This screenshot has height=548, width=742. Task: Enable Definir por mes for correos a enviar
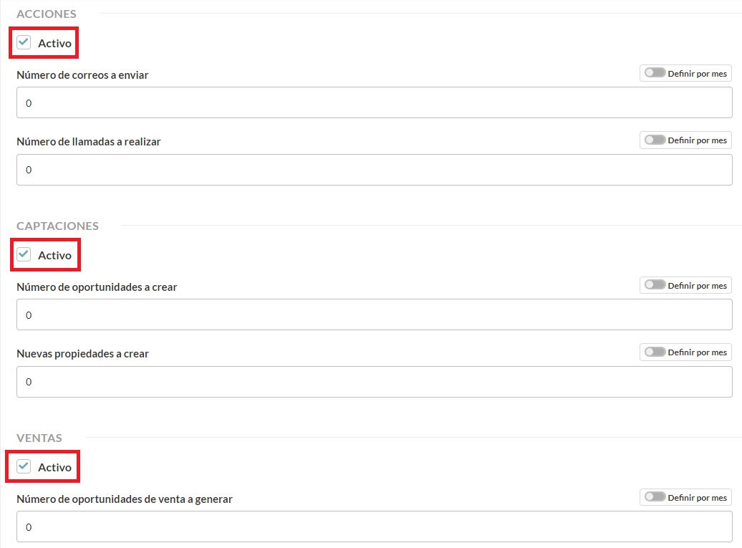click(x=655, y=73)
